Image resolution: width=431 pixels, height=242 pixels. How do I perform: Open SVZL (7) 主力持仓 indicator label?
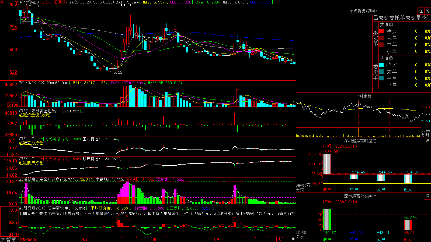coord(27,139)
